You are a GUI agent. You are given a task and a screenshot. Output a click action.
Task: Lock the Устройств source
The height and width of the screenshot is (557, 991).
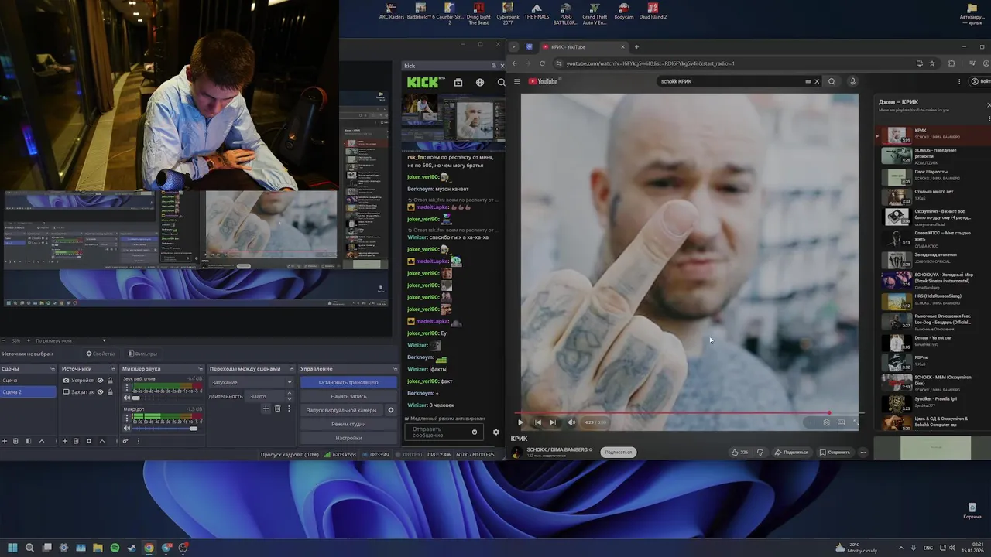point(110,381)
